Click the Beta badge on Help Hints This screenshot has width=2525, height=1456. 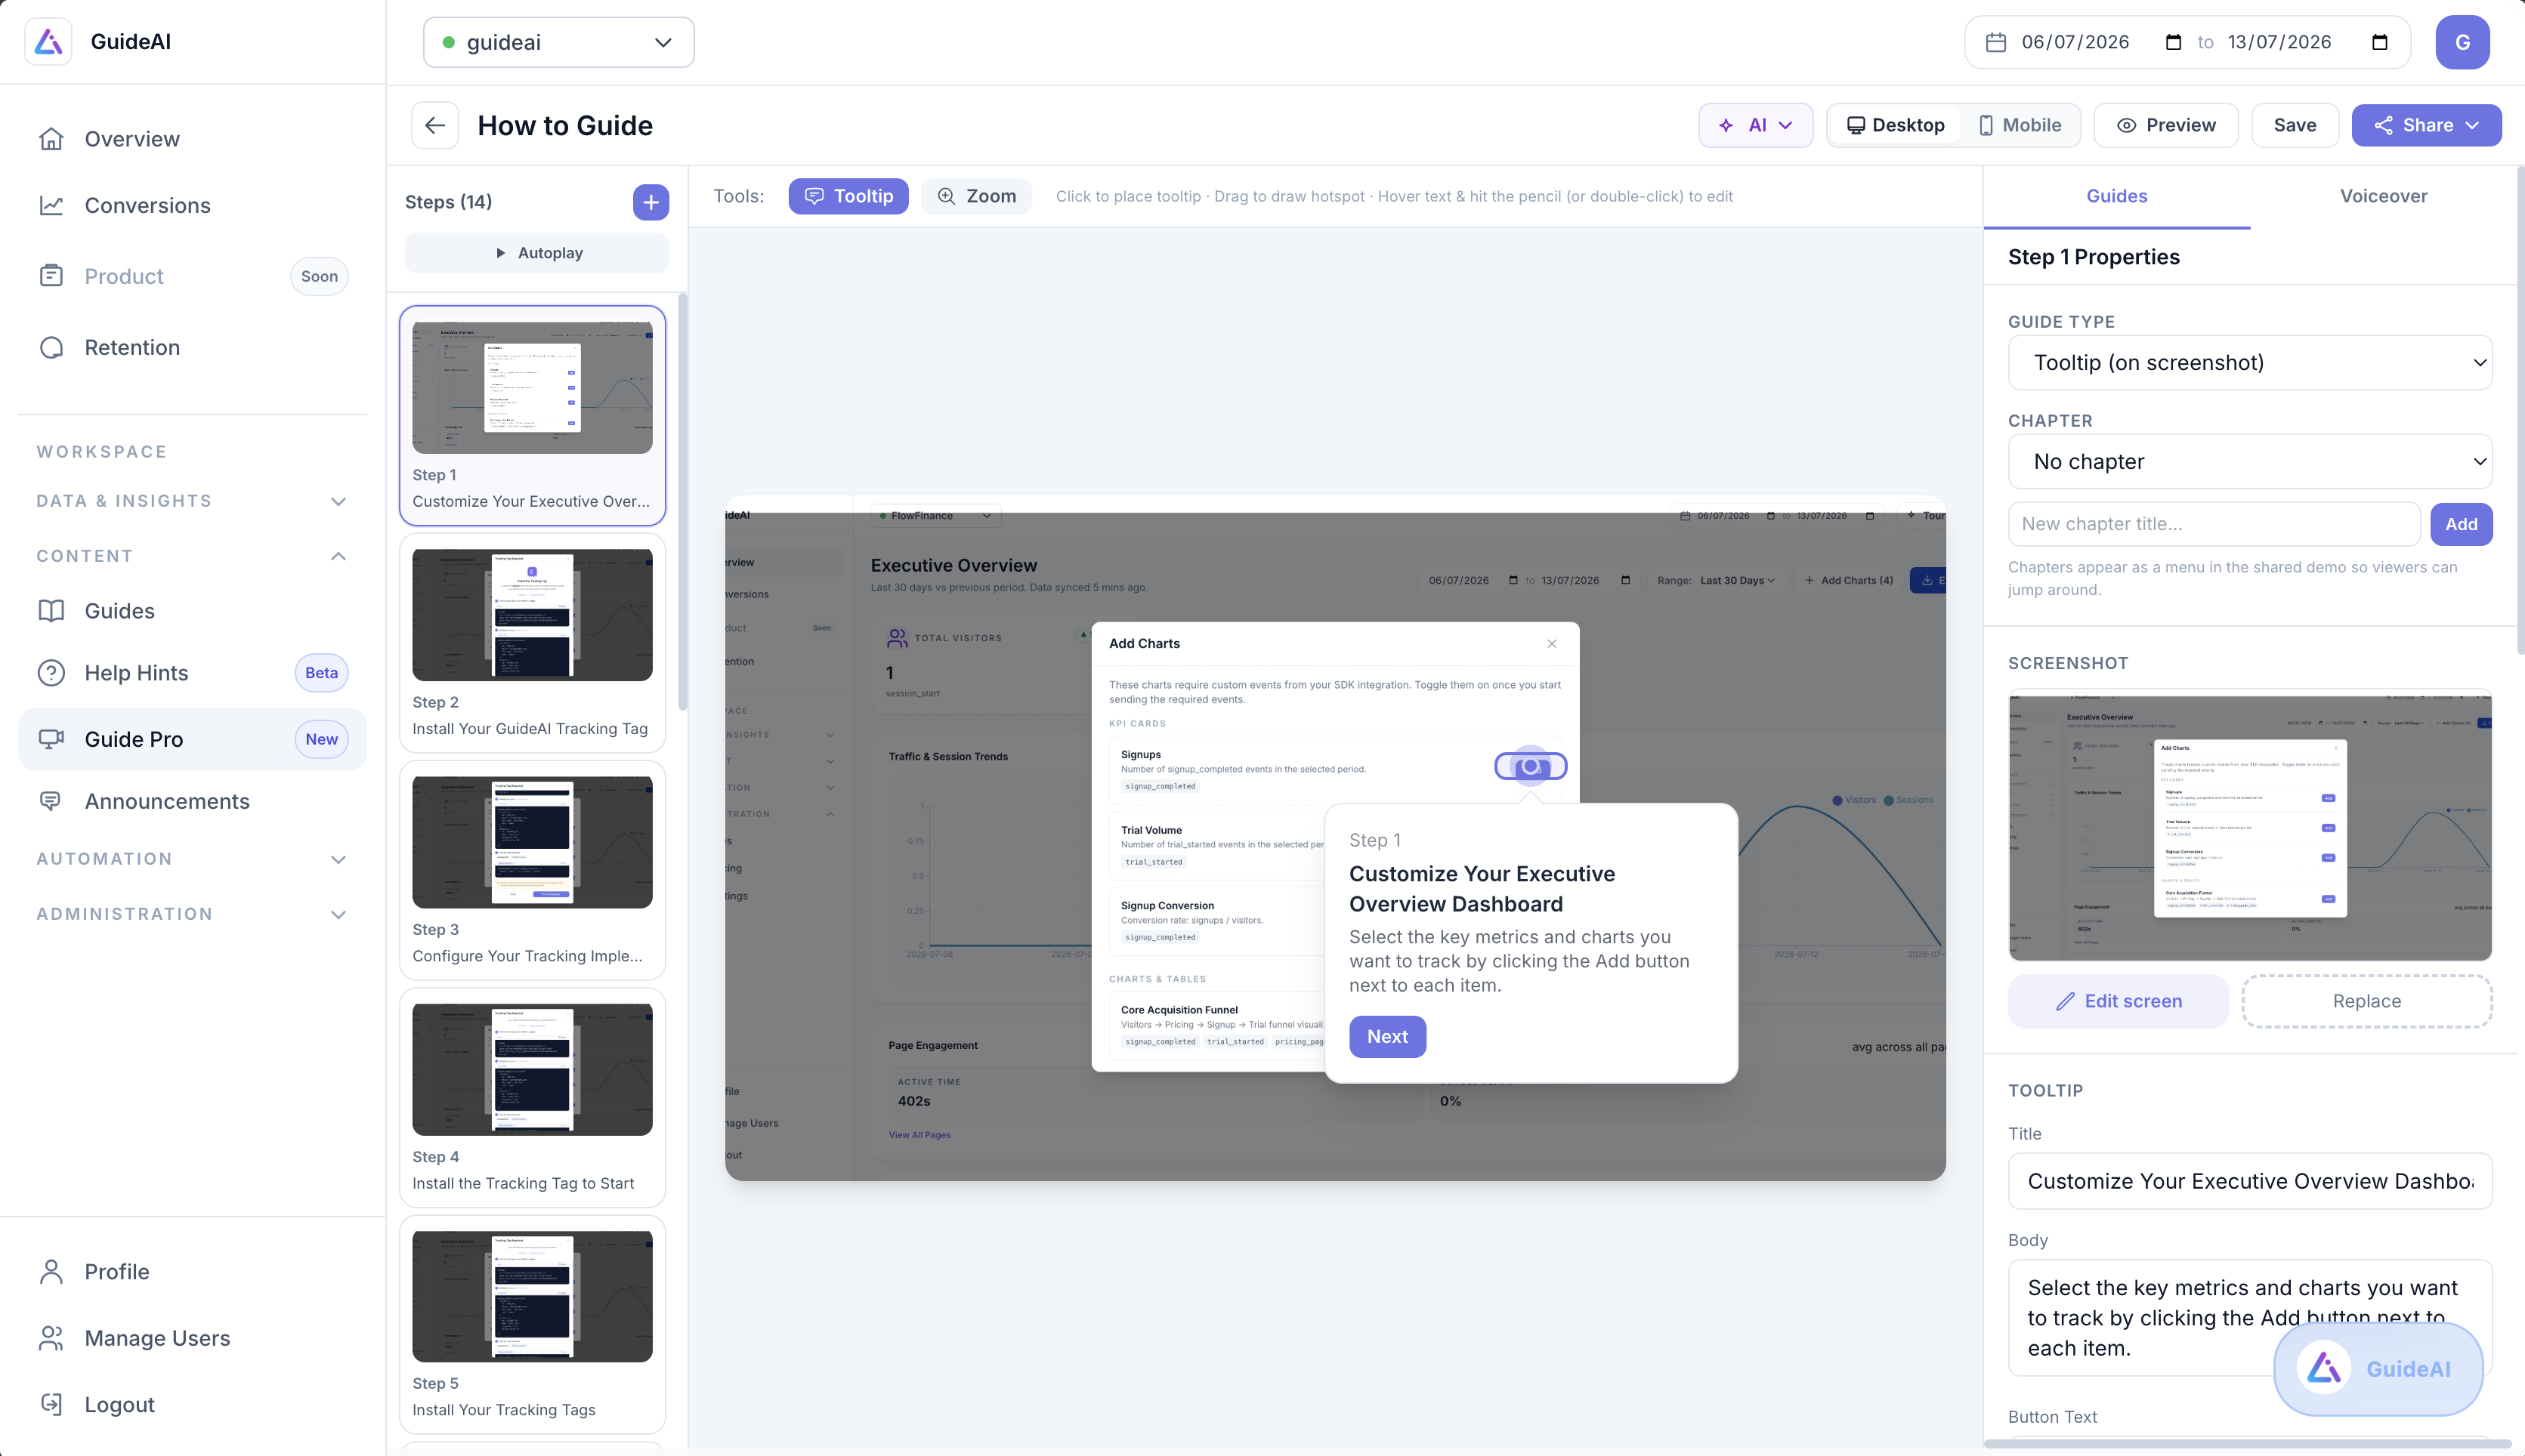[321, 673]
